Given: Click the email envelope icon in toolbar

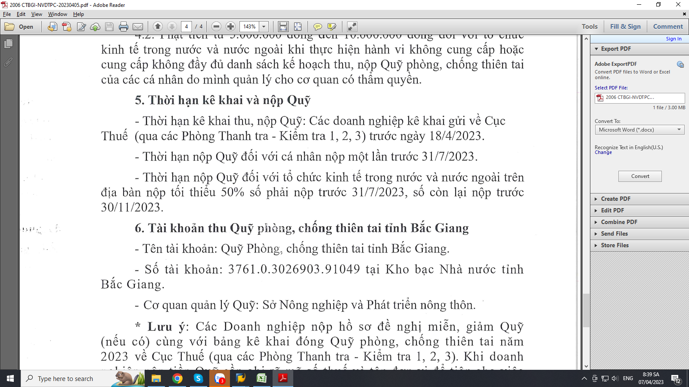Looking at the screenshot, I should [138, 27].
